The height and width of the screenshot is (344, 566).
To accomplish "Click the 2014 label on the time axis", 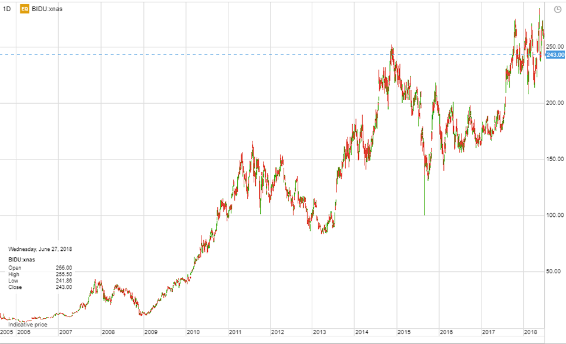I will [362, 332].
